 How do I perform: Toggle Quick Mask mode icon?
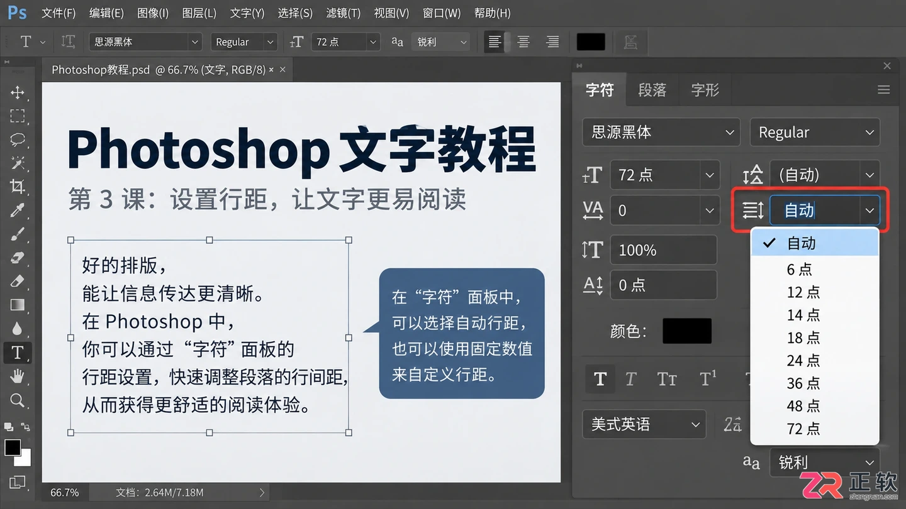pyautogui.click(x=17, y=483)
